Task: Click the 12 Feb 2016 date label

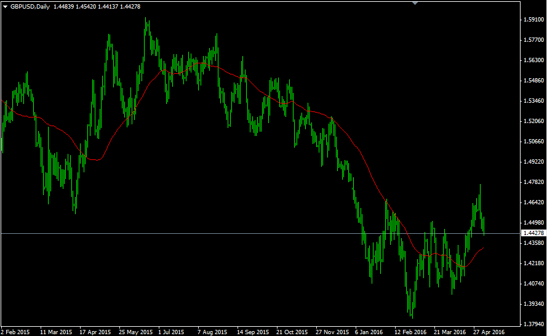Action: pyautogui.click(x=410, y=332)
